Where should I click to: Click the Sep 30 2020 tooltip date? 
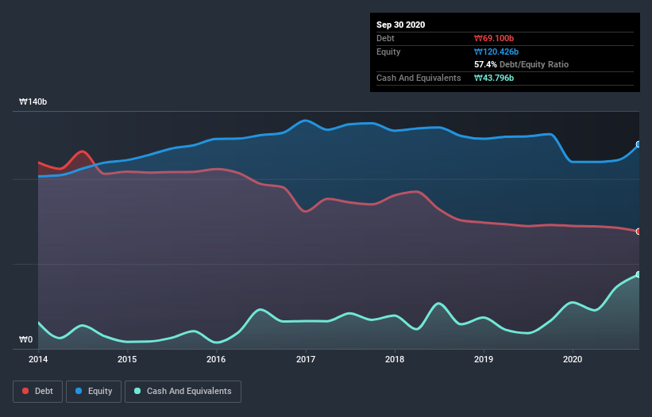[x=400, y=25]
